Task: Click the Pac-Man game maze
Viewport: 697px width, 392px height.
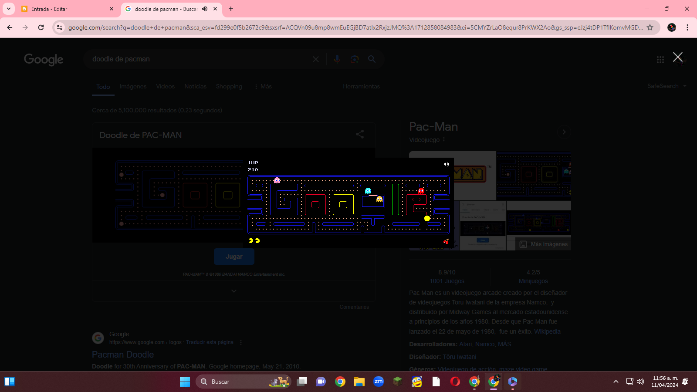Action: pos(348,205)
